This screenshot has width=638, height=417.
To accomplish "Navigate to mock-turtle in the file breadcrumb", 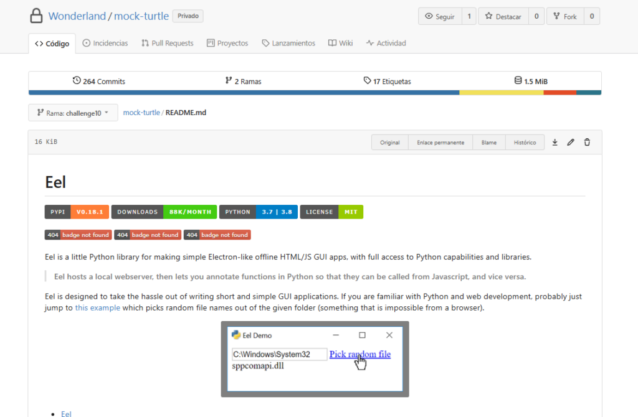I will [141, 113].
